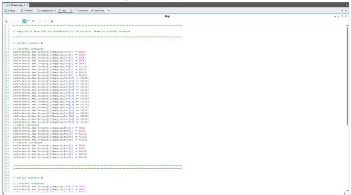The image size is (351, 195).
Task: Click the add tab plus button
Action: [108, 11]
